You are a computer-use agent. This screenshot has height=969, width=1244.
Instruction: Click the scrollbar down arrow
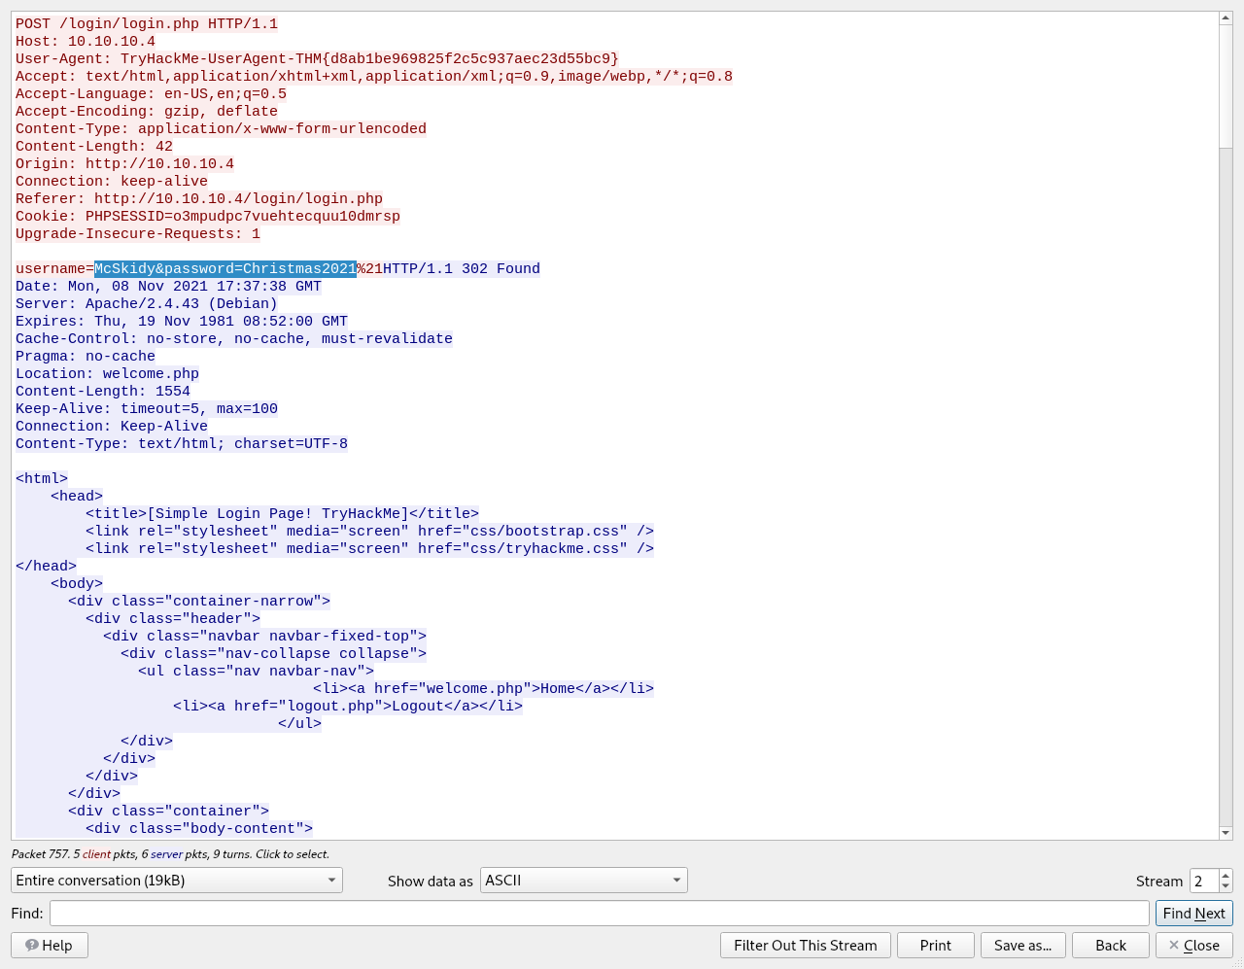1226,833
